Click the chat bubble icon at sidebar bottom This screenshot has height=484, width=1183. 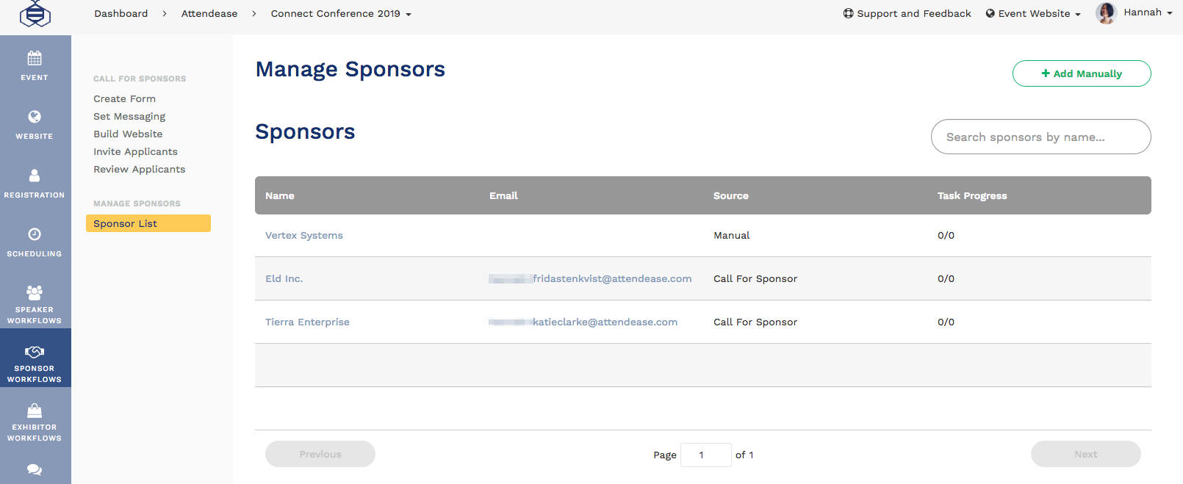[34, 468]
